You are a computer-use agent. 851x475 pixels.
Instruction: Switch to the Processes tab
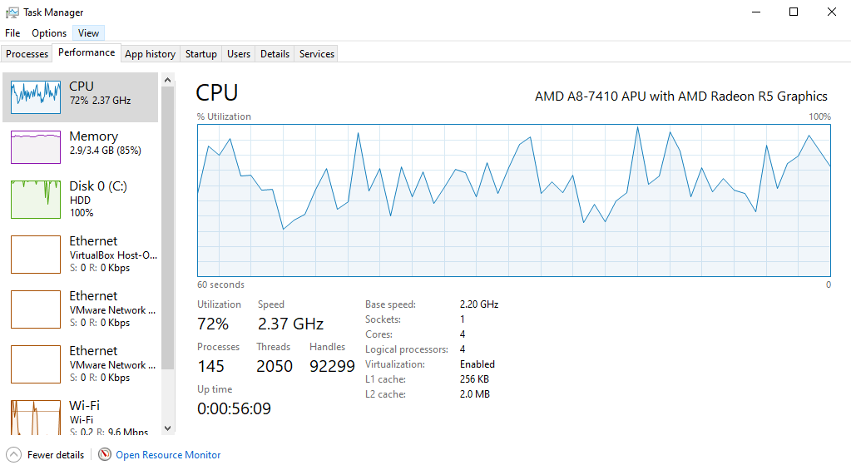click(x=27, y=54)
